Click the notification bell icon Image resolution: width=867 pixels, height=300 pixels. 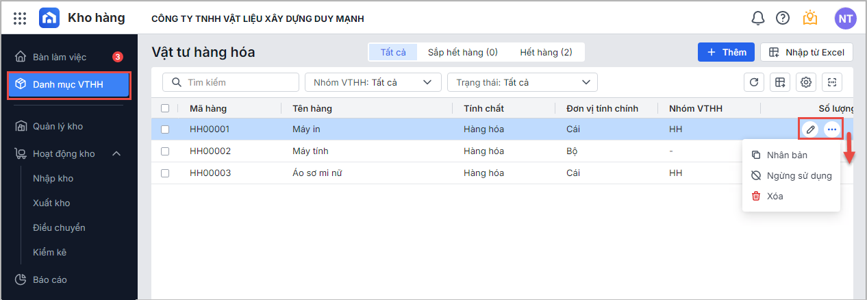point(757,18)
